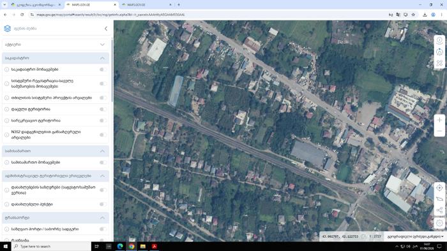Open browser downloads
447x251 pixels.
coord(425,15)
